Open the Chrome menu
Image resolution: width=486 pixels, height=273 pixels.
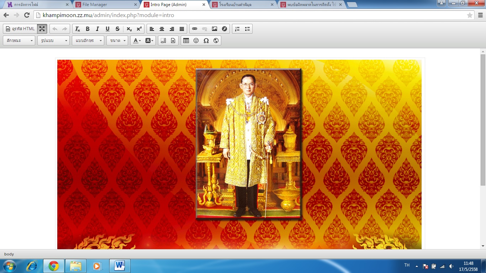480,15
